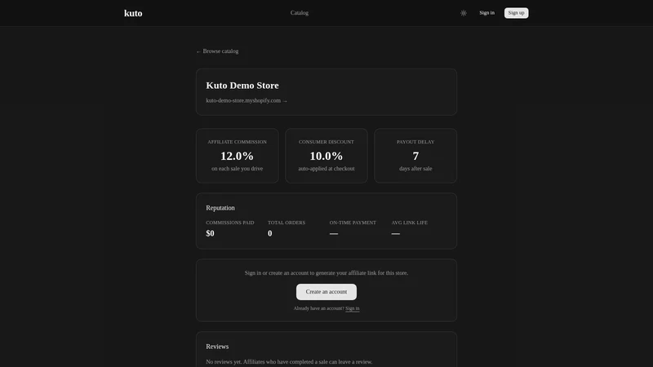Click Sign in in the header
Screen dimensions: 653x367
pos(486,13)
